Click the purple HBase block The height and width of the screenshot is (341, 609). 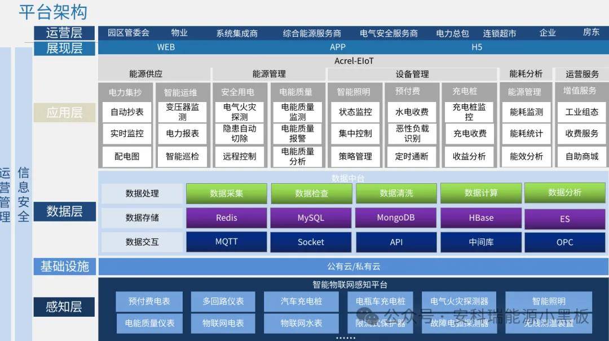pos(481,218)
